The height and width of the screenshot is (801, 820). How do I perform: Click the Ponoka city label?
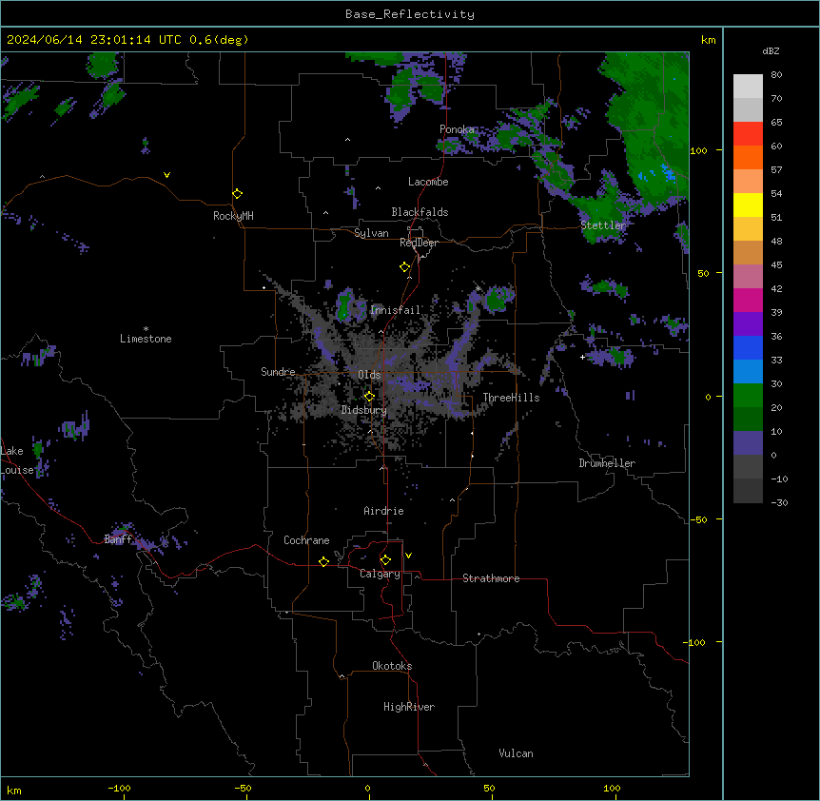pos(457,129)
